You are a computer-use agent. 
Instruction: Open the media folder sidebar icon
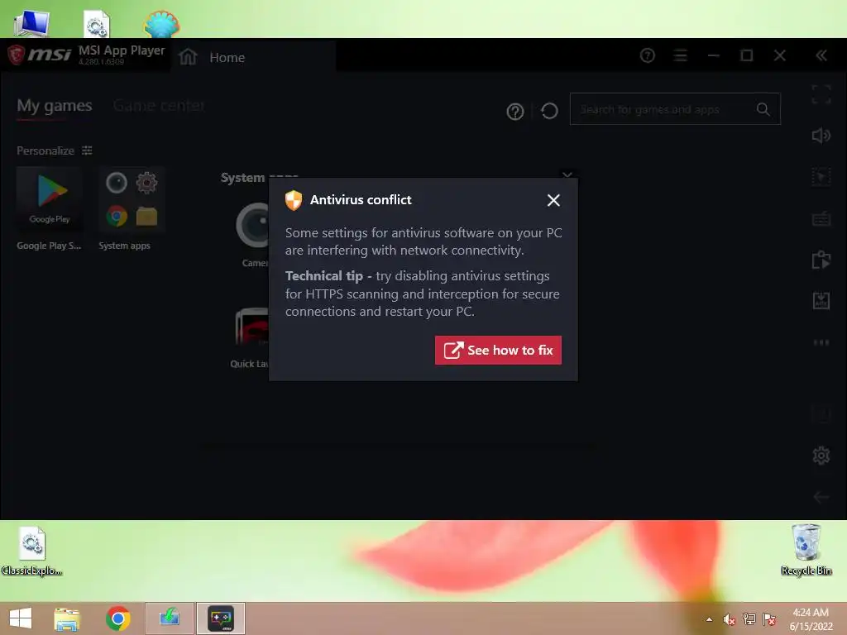point(821,260)
